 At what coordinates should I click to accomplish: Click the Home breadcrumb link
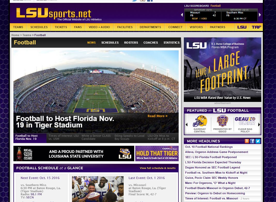pyautogui.click(x=15, y=35)
